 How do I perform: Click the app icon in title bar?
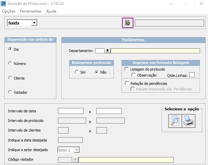click(x=4, y=4)
